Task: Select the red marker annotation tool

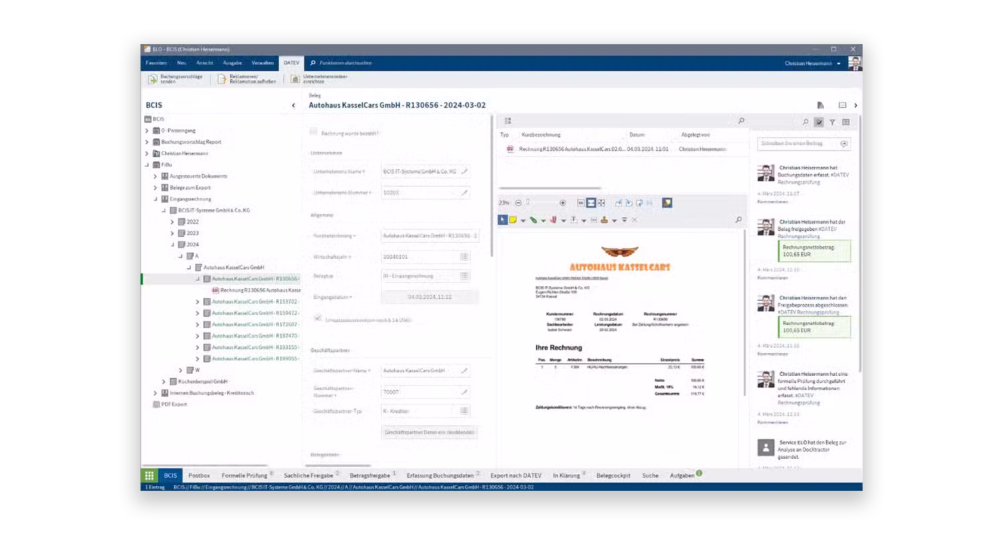Action: coord(553,219)
